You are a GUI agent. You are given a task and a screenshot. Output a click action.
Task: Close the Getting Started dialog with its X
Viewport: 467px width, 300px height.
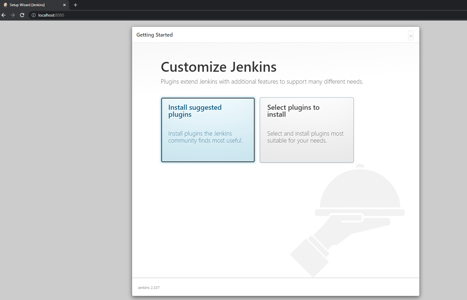(x=411, y=36)
